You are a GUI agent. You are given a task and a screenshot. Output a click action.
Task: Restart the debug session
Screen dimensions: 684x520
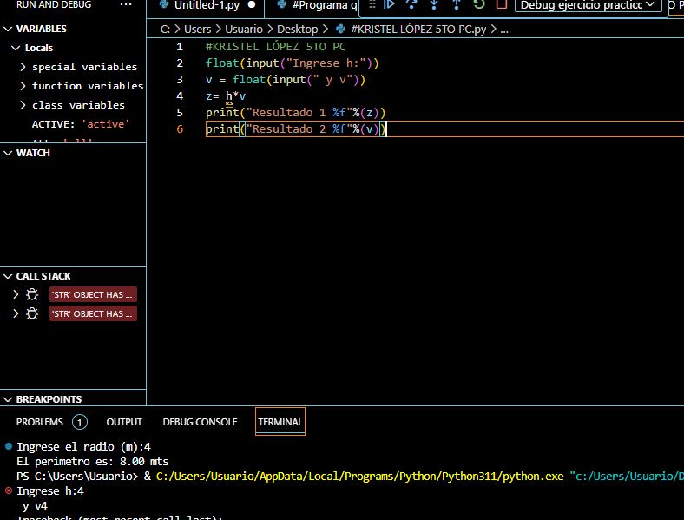click(x=479, y=5)
